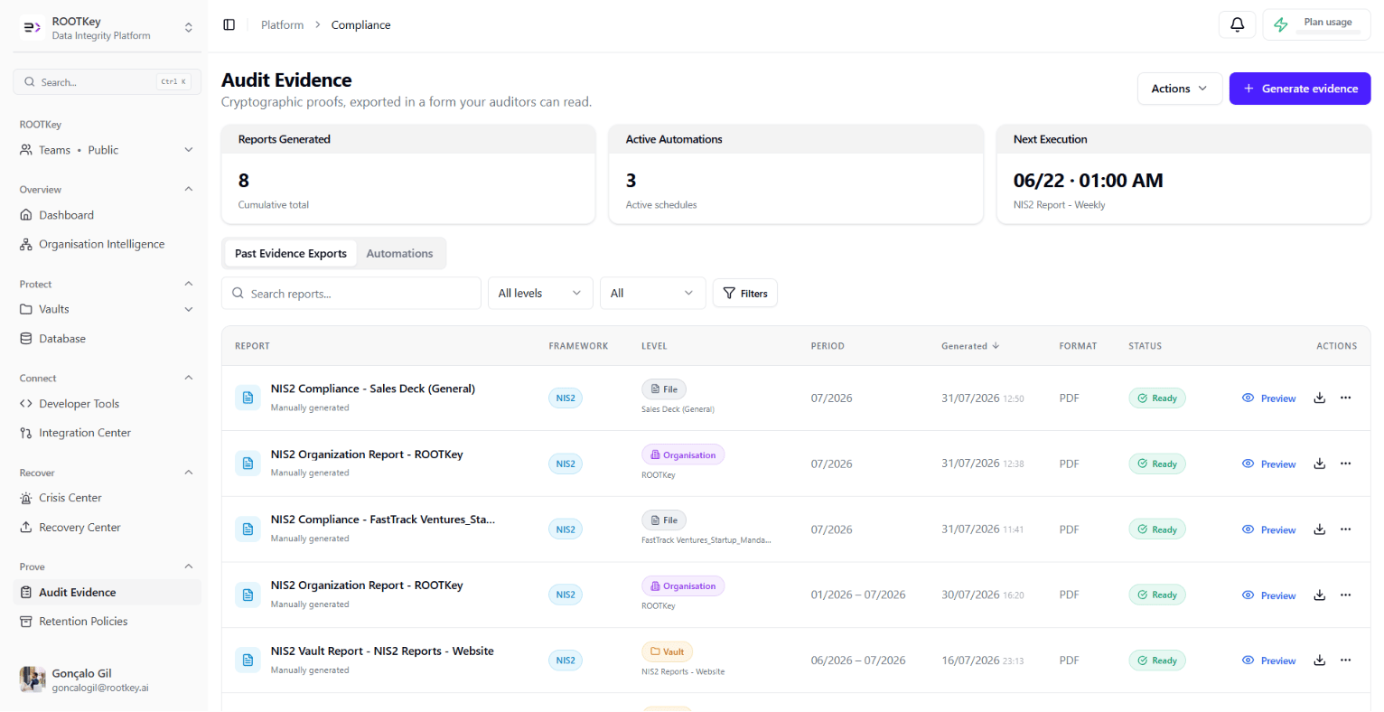The image size is (1384, 712).
Task: Click document icon of FastTrack Ventures report
Action: [248, 529]
